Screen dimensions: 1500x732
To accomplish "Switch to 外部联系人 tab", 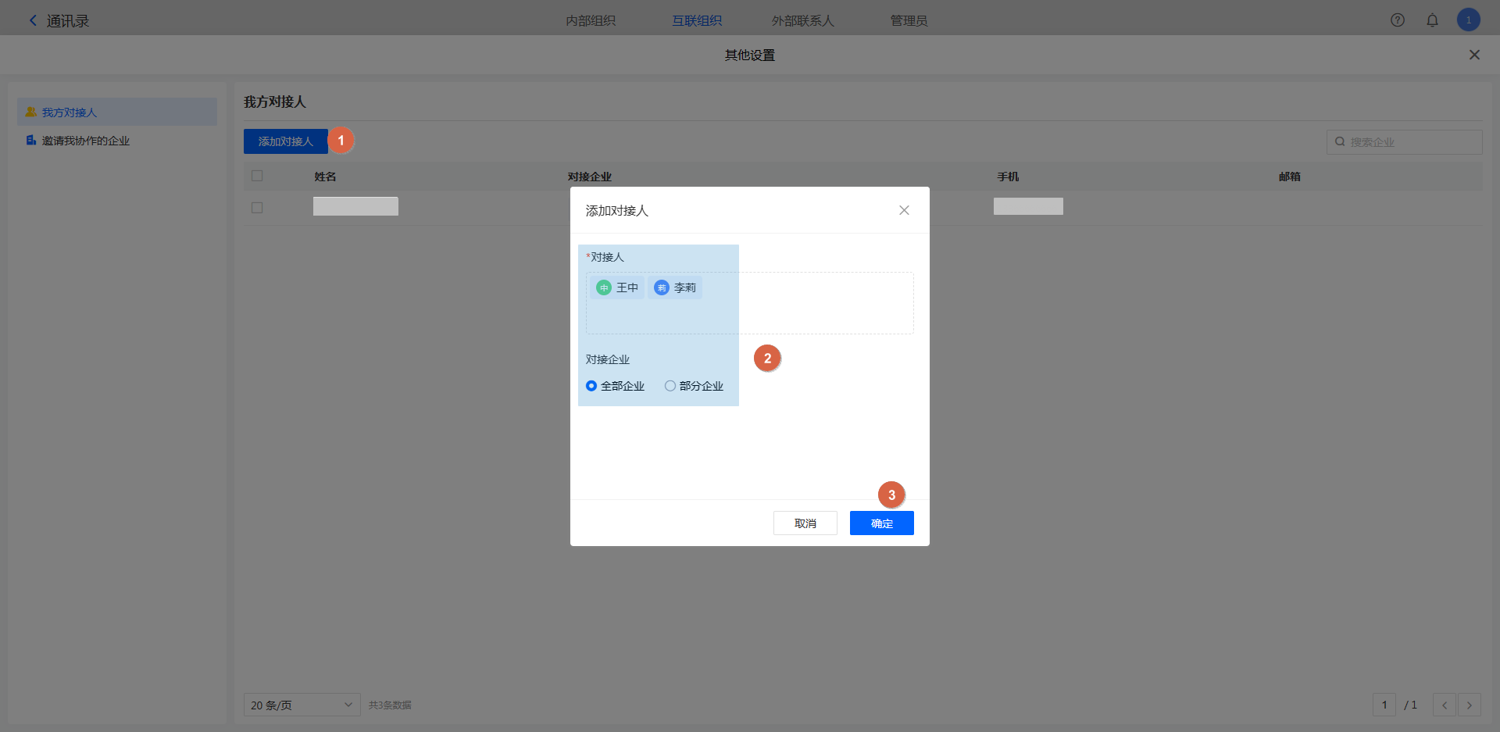I will 802,21.
